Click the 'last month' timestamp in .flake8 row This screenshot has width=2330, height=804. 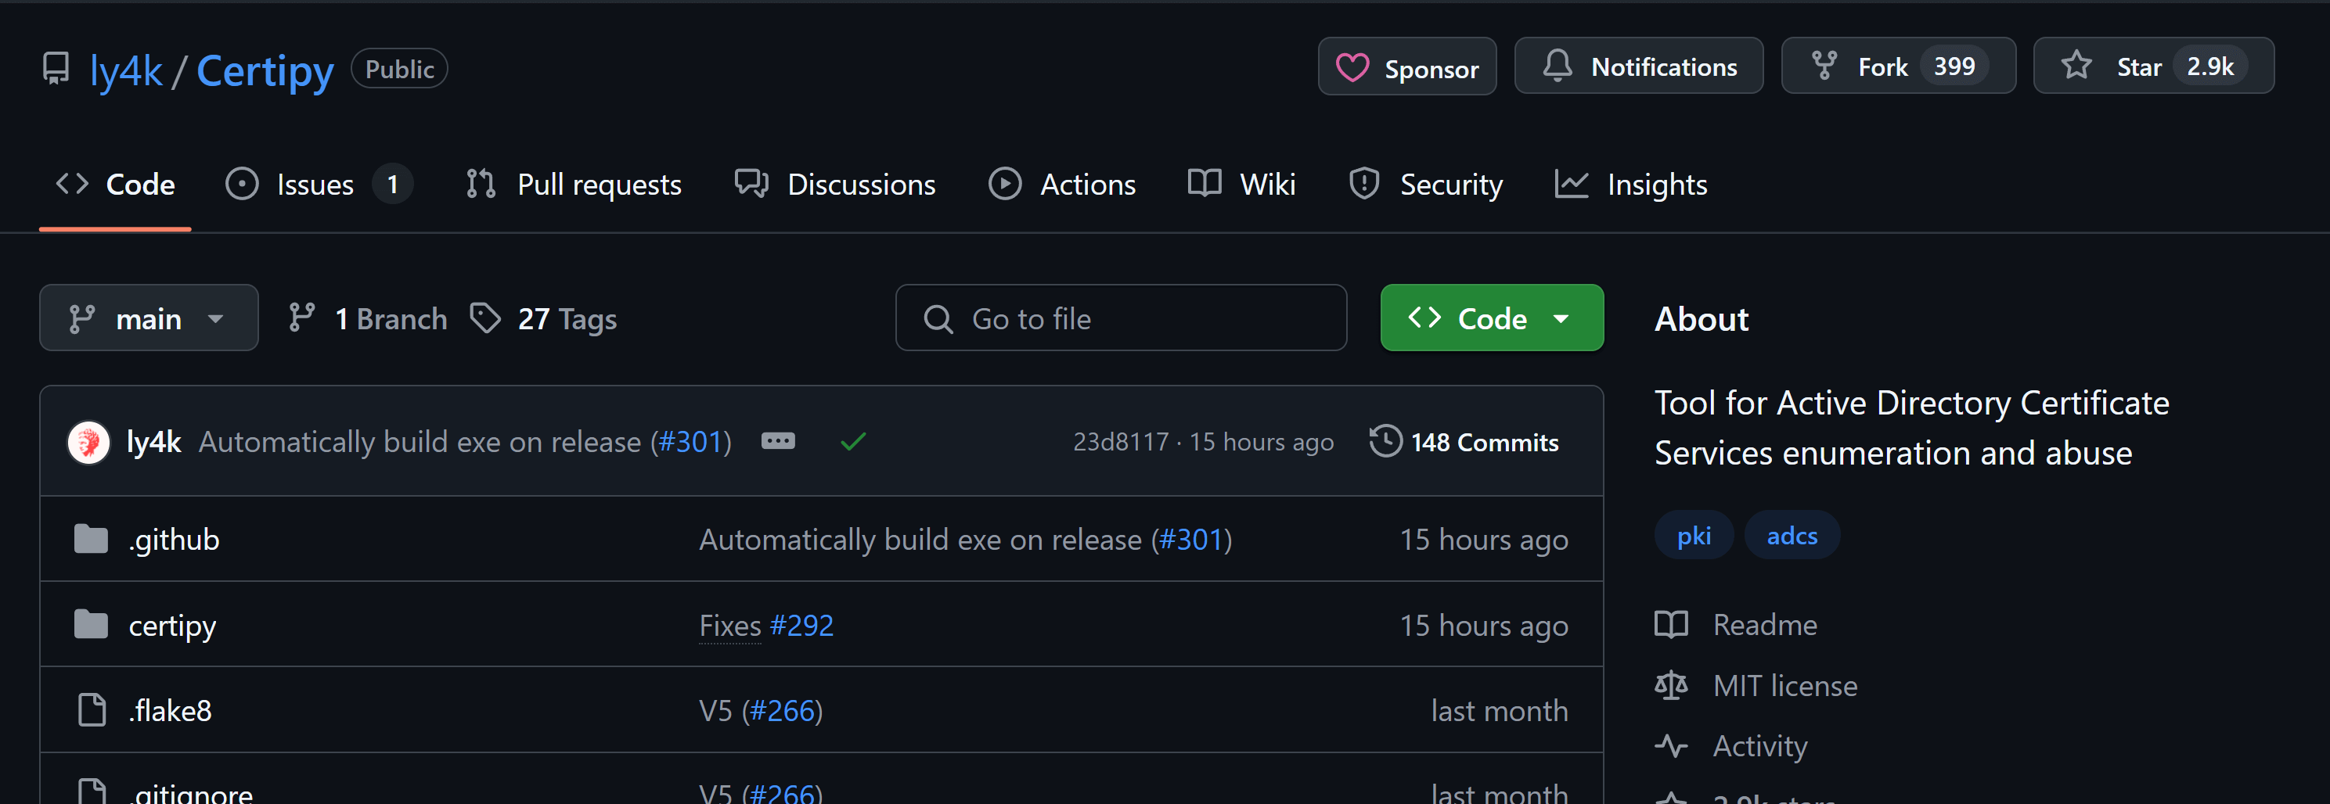pyautogui.click(x=1499, y=710)
